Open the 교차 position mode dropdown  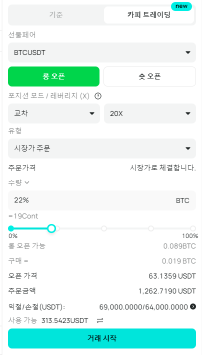(x=54, y=113)
